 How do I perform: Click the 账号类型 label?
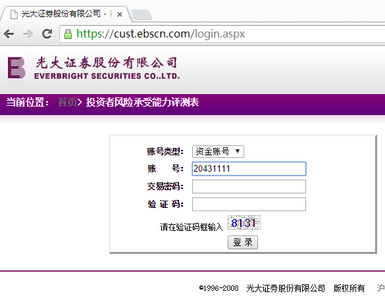[165, 151]
